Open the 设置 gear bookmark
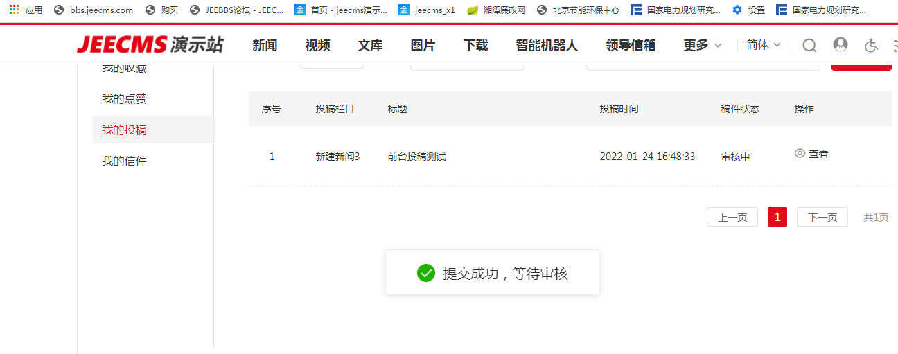 click(x=748, y=10)
